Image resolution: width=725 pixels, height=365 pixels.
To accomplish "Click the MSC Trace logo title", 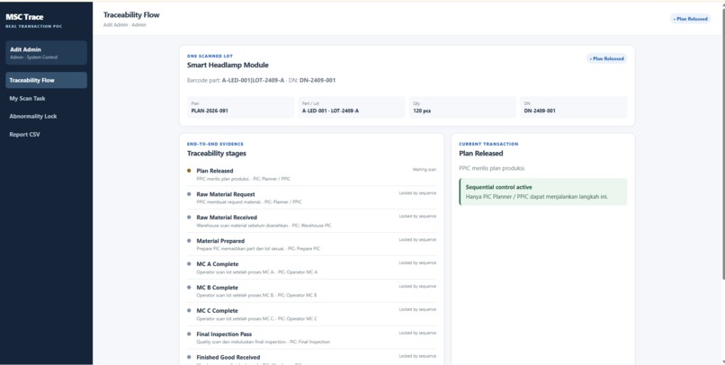I will 24,17.
